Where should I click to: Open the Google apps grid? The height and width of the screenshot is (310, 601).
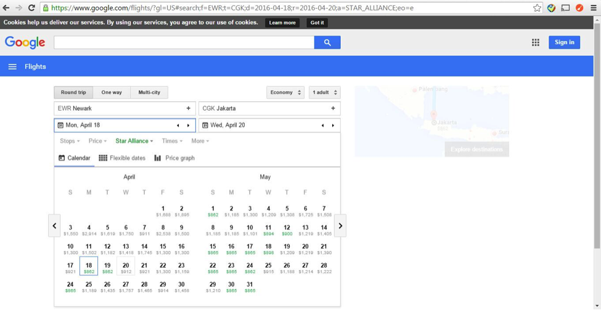[536, 42]
